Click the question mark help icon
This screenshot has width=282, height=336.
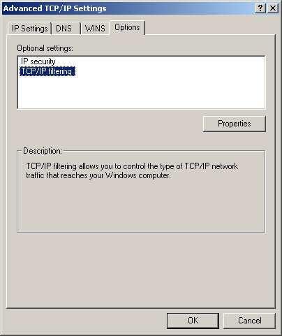coord(260,8)
